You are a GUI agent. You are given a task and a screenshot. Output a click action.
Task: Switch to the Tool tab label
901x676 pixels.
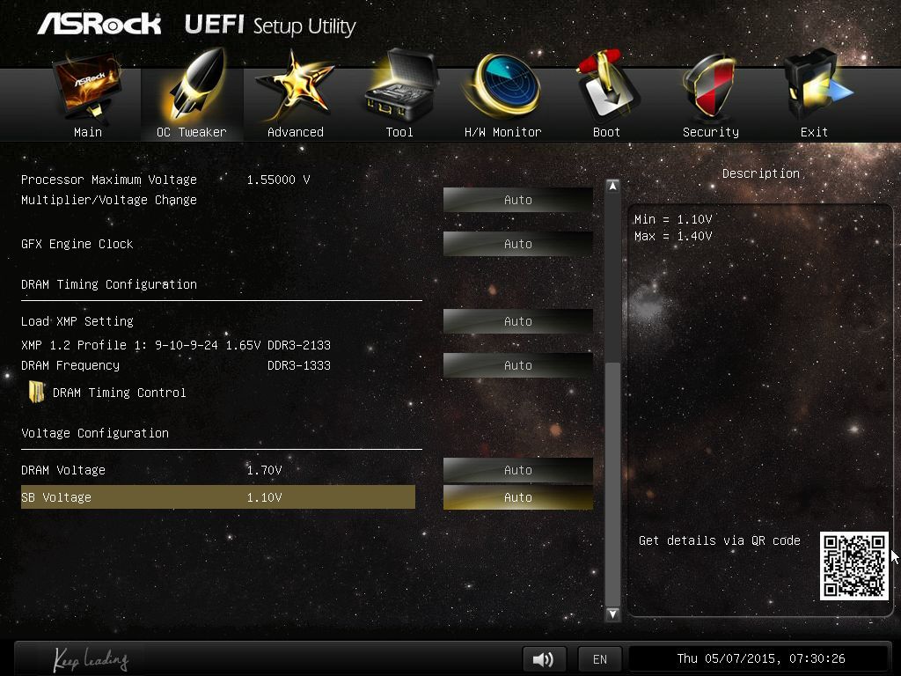click(x=399, y=132)
